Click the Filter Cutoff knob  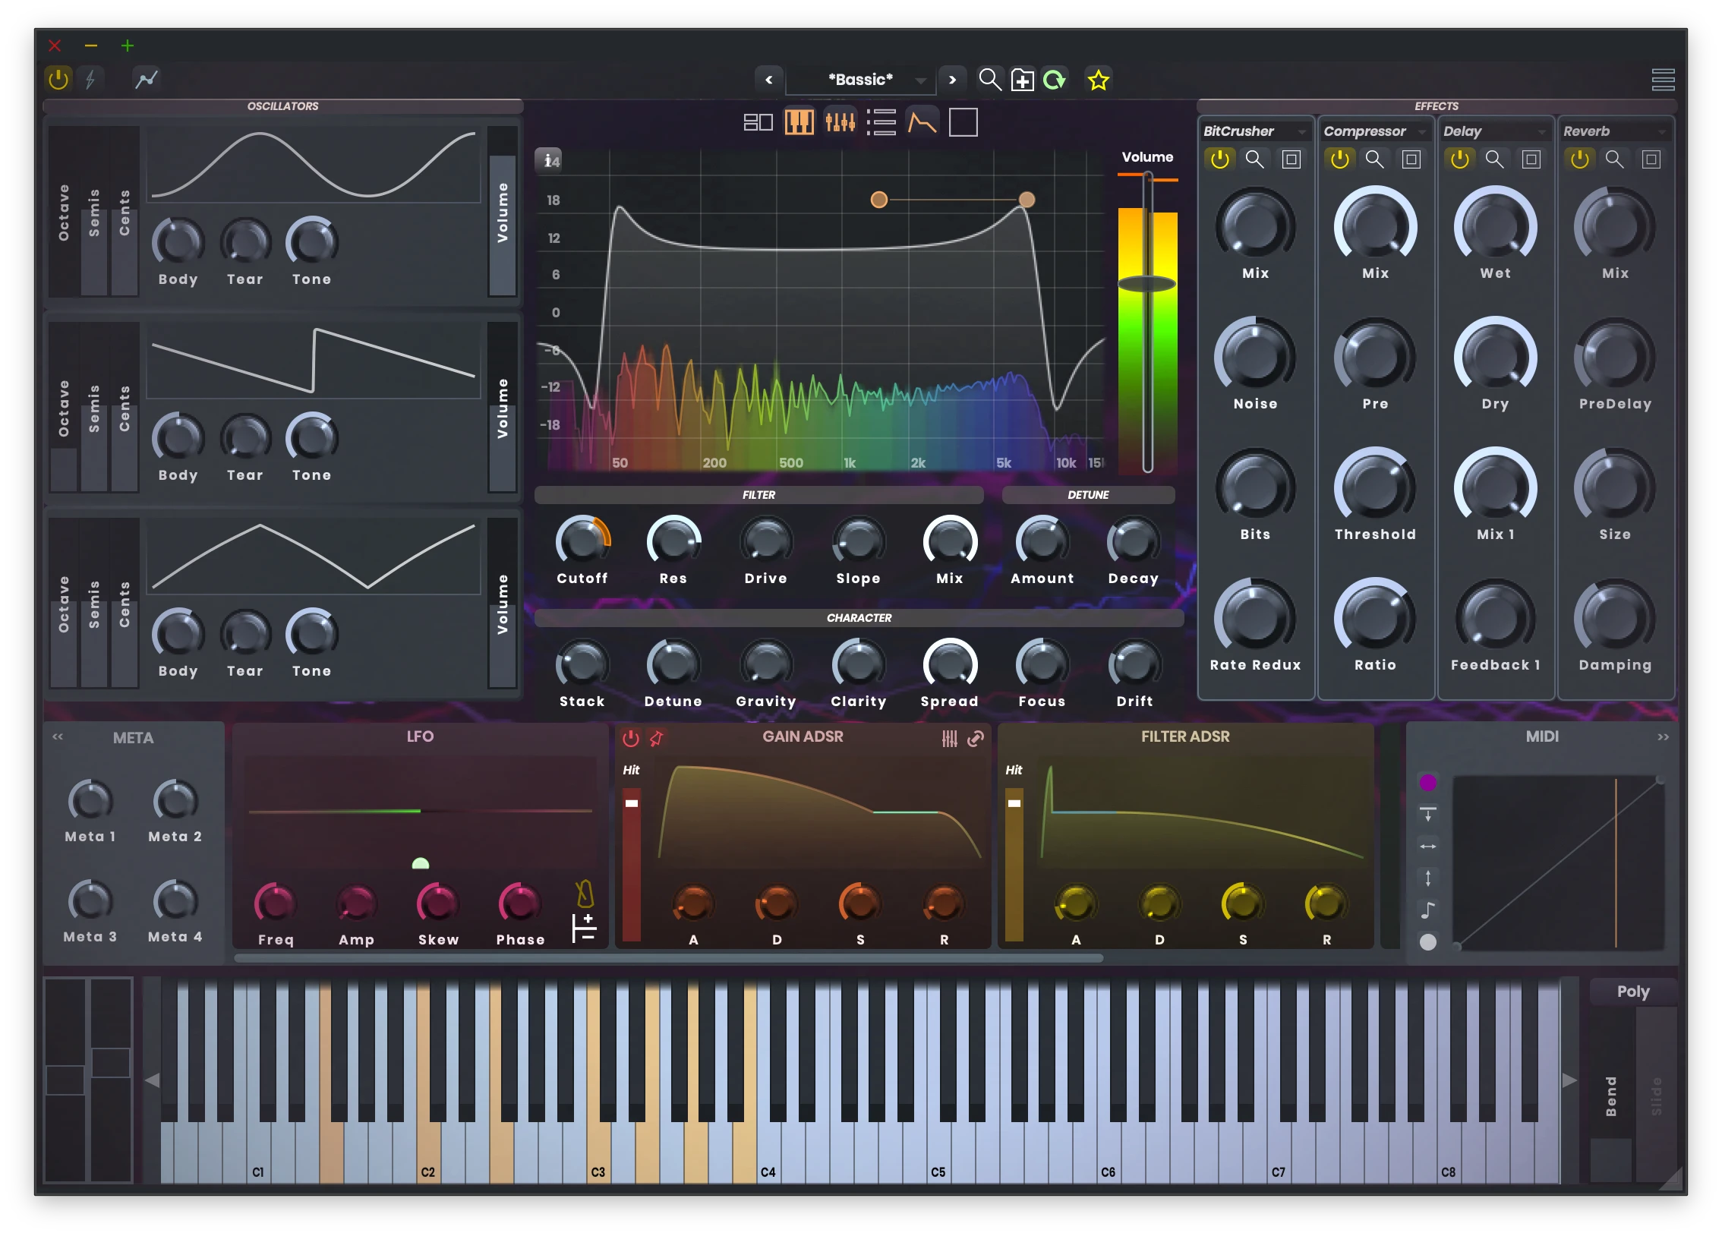582,541
